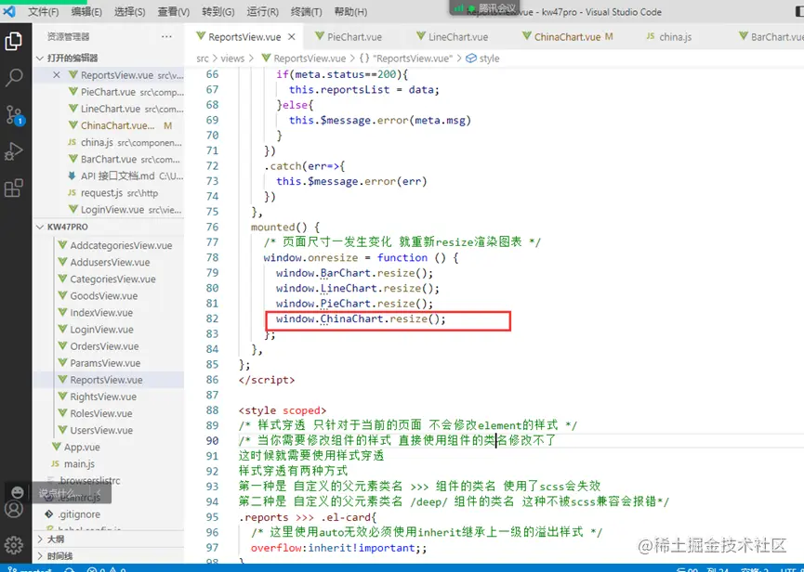Collapse the KW47PRO folder section
Image resolution: width=804 pixels, height=572 pixels.
pyautogui.click(x=108, y=227)
